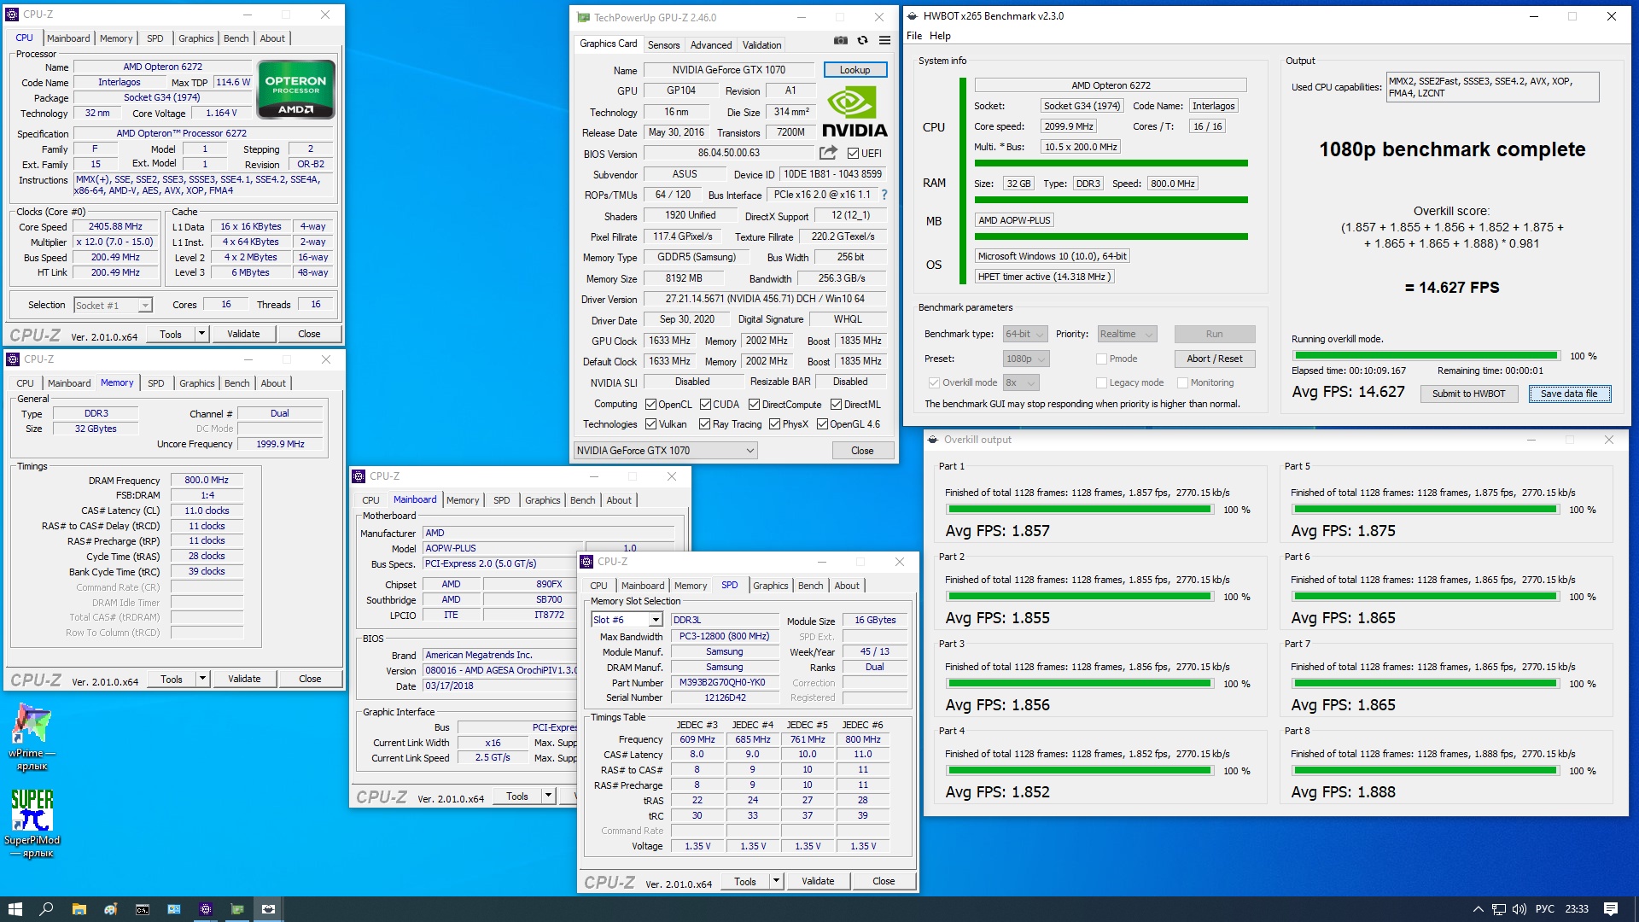The height and width of the screenshot is (922, 1639).
Task: Click the HWBOT x265 taskbar icon
Action: point(268,909)
